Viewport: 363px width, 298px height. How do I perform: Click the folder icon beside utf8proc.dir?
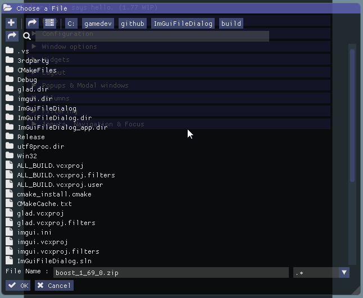tap(10, 146)
